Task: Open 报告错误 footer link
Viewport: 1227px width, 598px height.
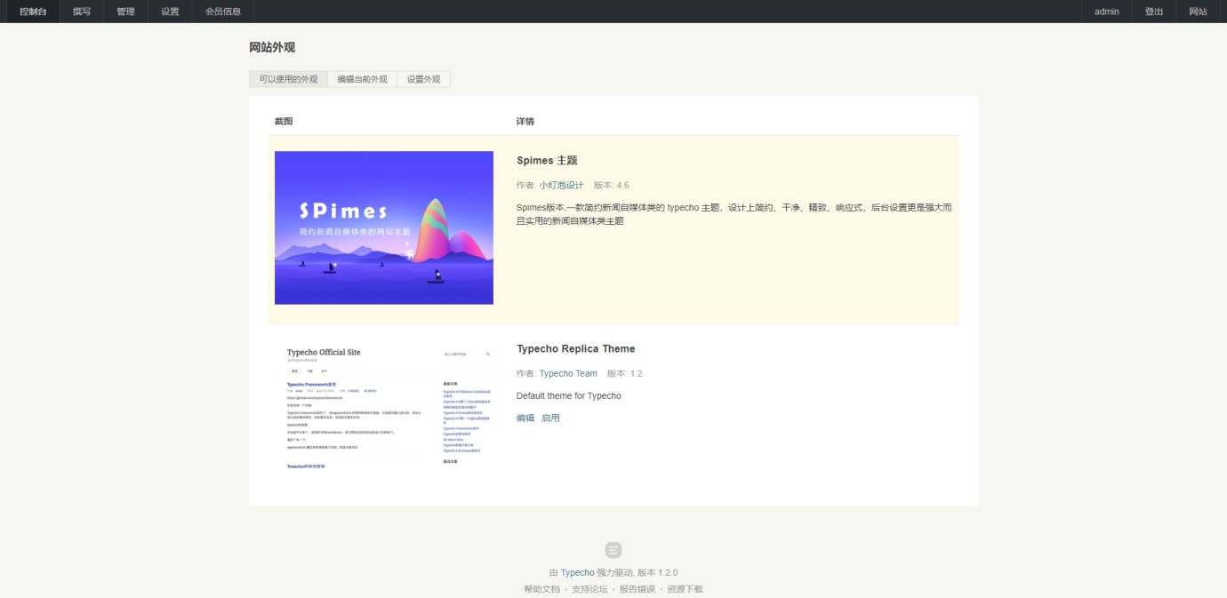Action: coord(638,589)
